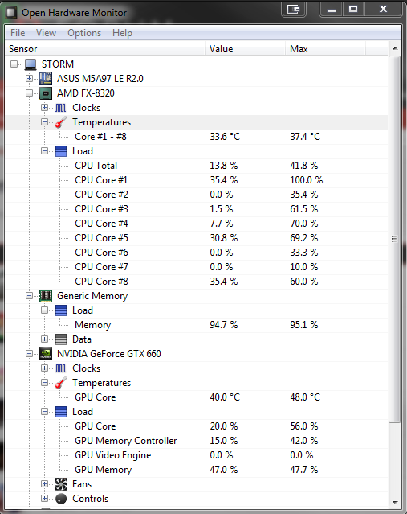Collapse the NVIDIA GPU Load section
Image resolution: width=407 pixels, height=514 pixels.
point(44,411)
